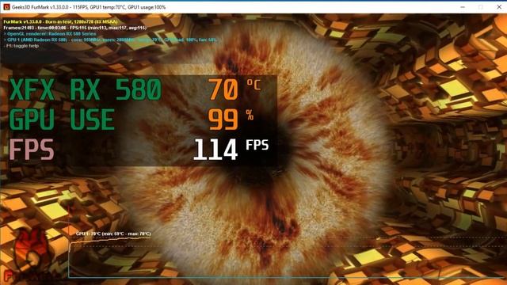This screenshot has width=507, height=285.
Task: Click the temperature graph curve area
Action: pos(287,258)
